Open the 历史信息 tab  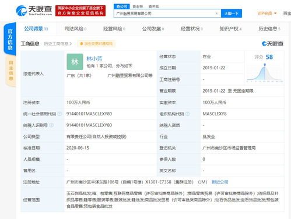pyautogui.click(x=269, y=29)
